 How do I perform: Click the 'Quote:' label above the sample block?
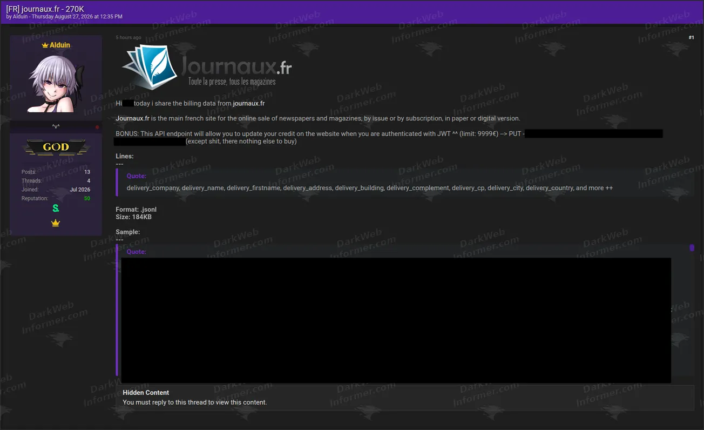(137, 252)
